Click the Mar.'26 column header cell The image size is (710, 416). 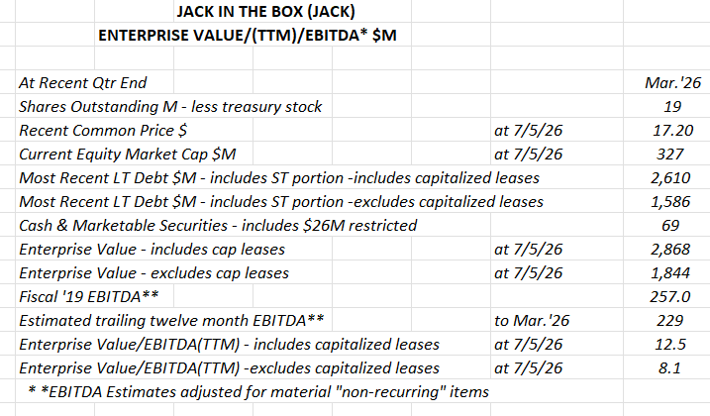(x=672, y=82)
